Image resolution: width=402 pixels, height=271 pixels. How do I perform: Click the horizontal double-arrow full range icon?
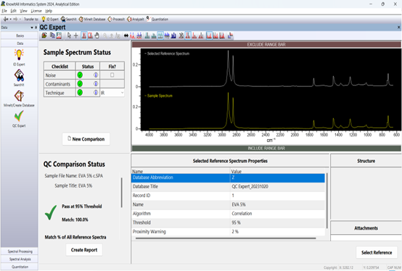click(x=126, y=36)
